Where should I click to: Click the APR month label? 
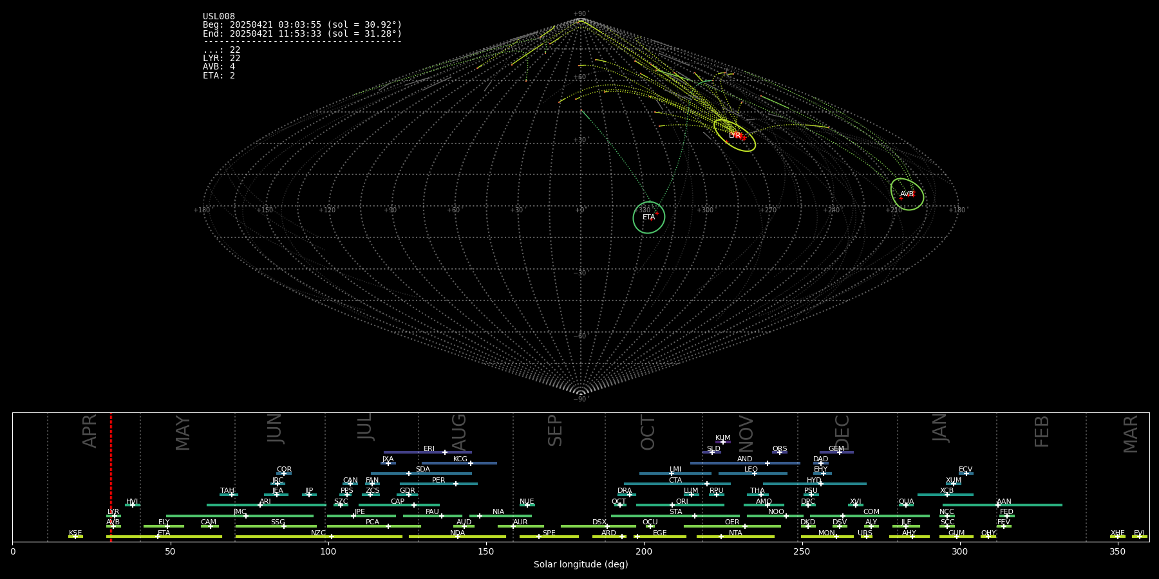(x=90, y=431)
